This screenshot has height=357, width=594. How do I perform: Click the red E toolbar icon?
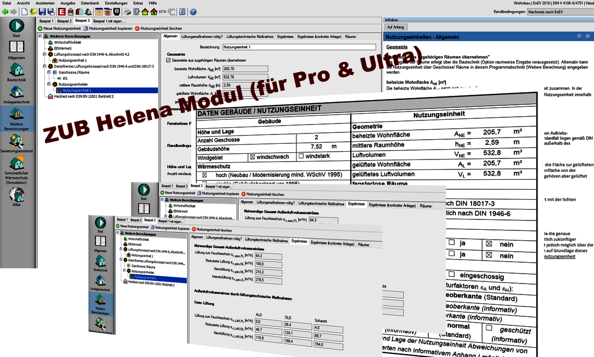[x=62, y=12]
